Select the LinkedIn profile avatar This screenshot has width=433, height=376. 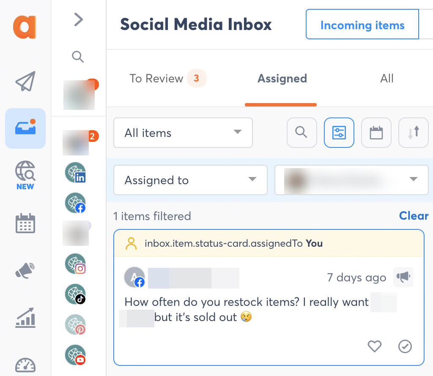75,172
